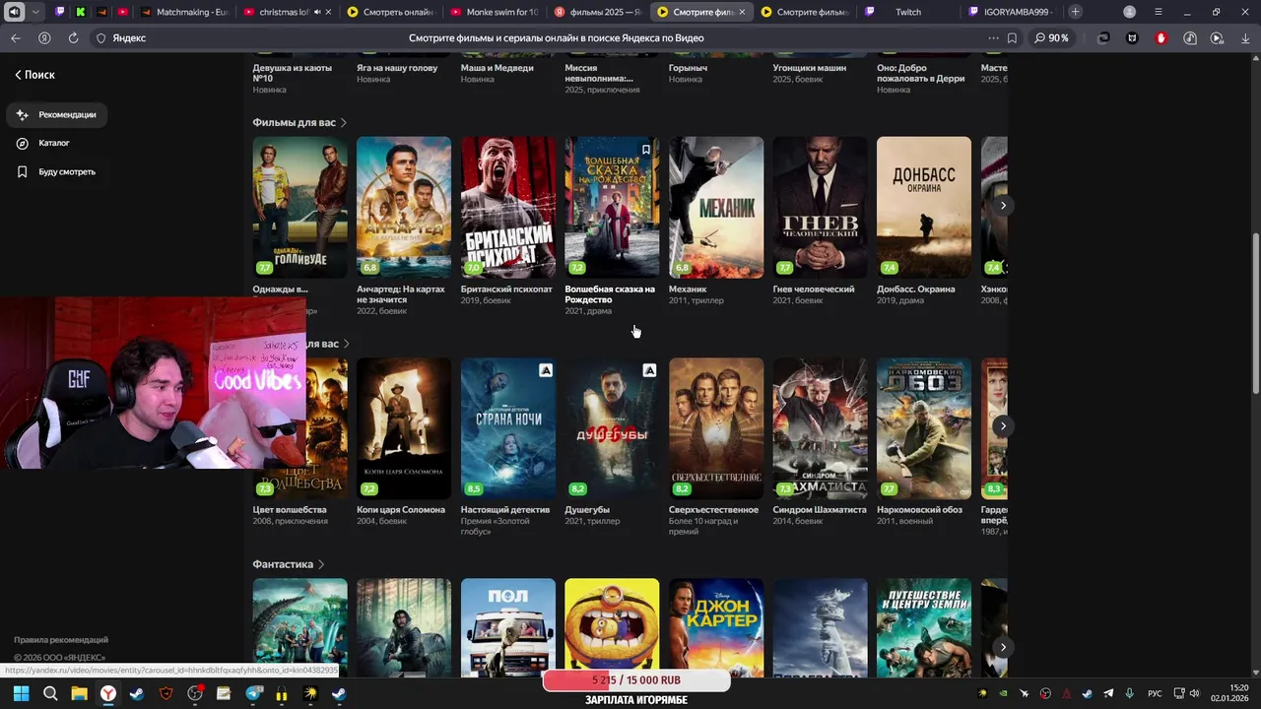Open Steam from the taskbar
Viewport: 1261px width, 709px height.
(137, 693)
